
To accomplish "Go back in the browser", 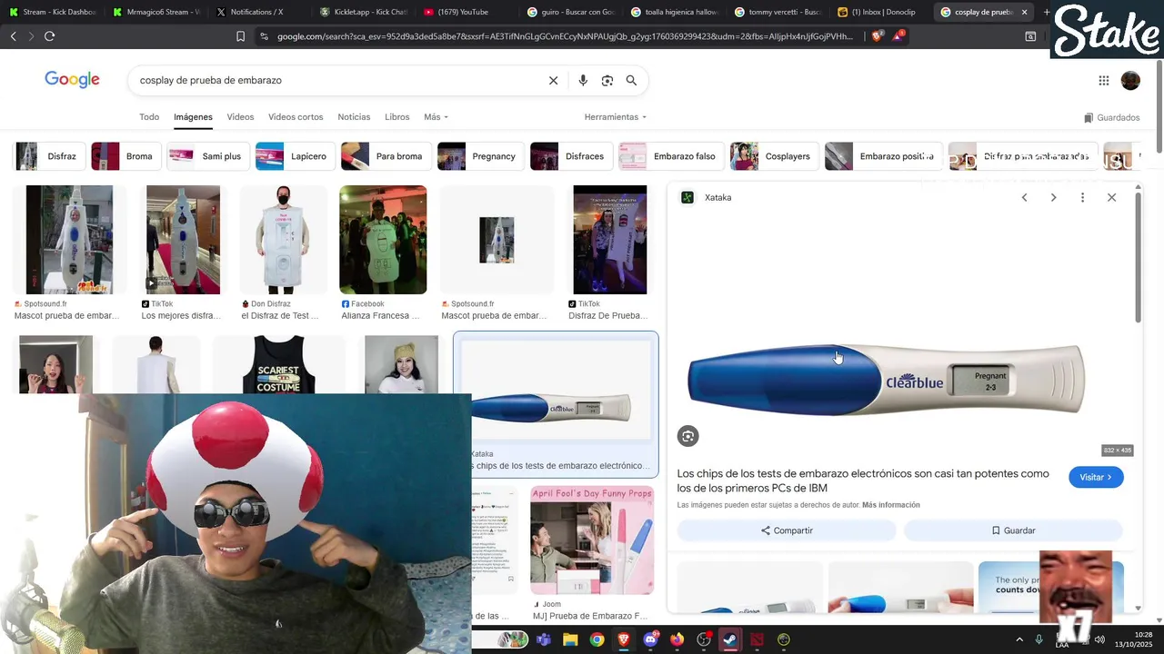I will (13, 36).
